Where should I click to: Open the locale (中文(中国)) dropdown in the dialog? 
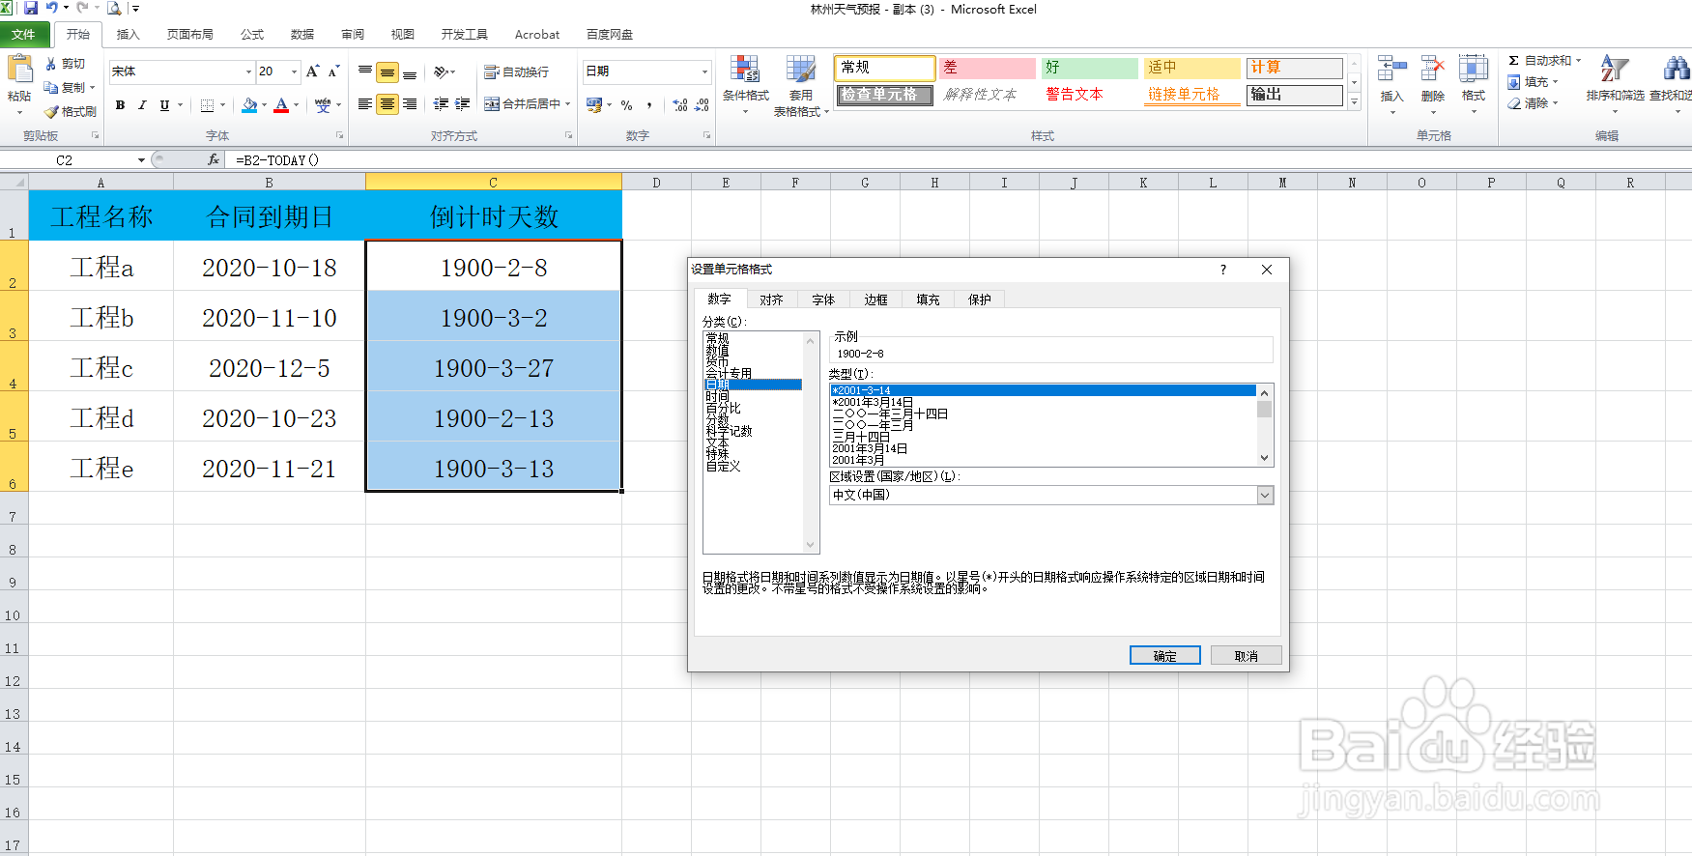click(1265, 495)
